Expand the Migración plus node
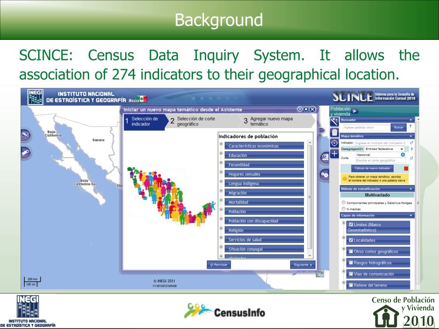This screenshot has width=439, height=329. pos(221,191)
